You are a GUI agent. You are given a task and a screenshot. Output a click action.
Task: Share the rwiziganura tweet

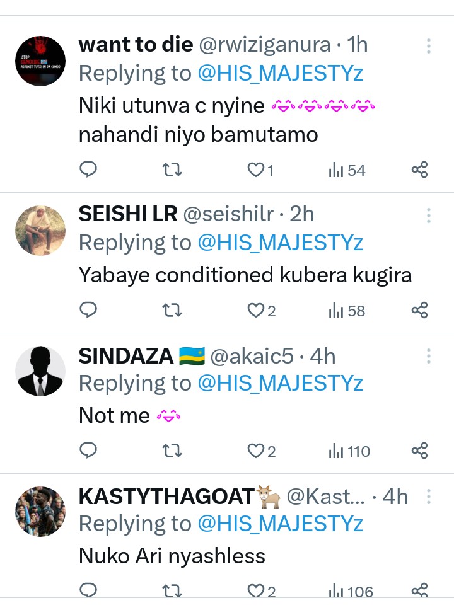[419, 170]
